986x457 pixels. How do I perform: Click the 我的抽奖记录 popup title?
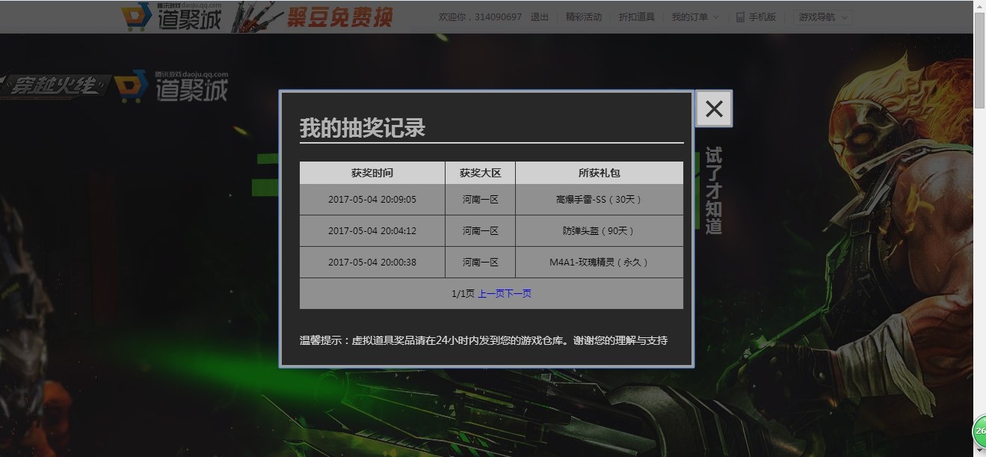(363, 128)
